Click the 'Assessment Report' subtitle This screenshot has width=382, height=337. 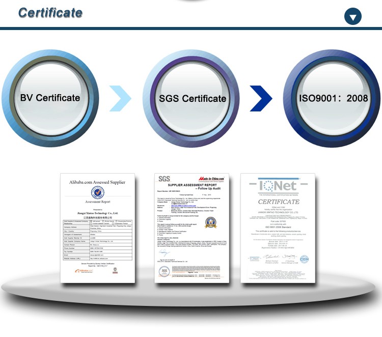click(x=98, y=202)
